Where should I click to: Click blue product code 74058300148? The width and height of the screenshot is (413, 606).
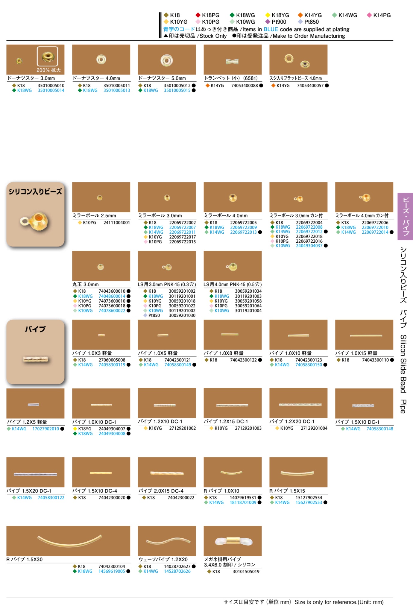[x=379, y=429]
